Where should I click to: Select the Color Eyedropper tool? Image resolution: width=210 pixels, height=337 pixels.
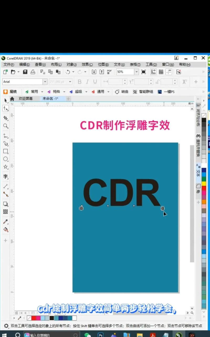point(6,222)
